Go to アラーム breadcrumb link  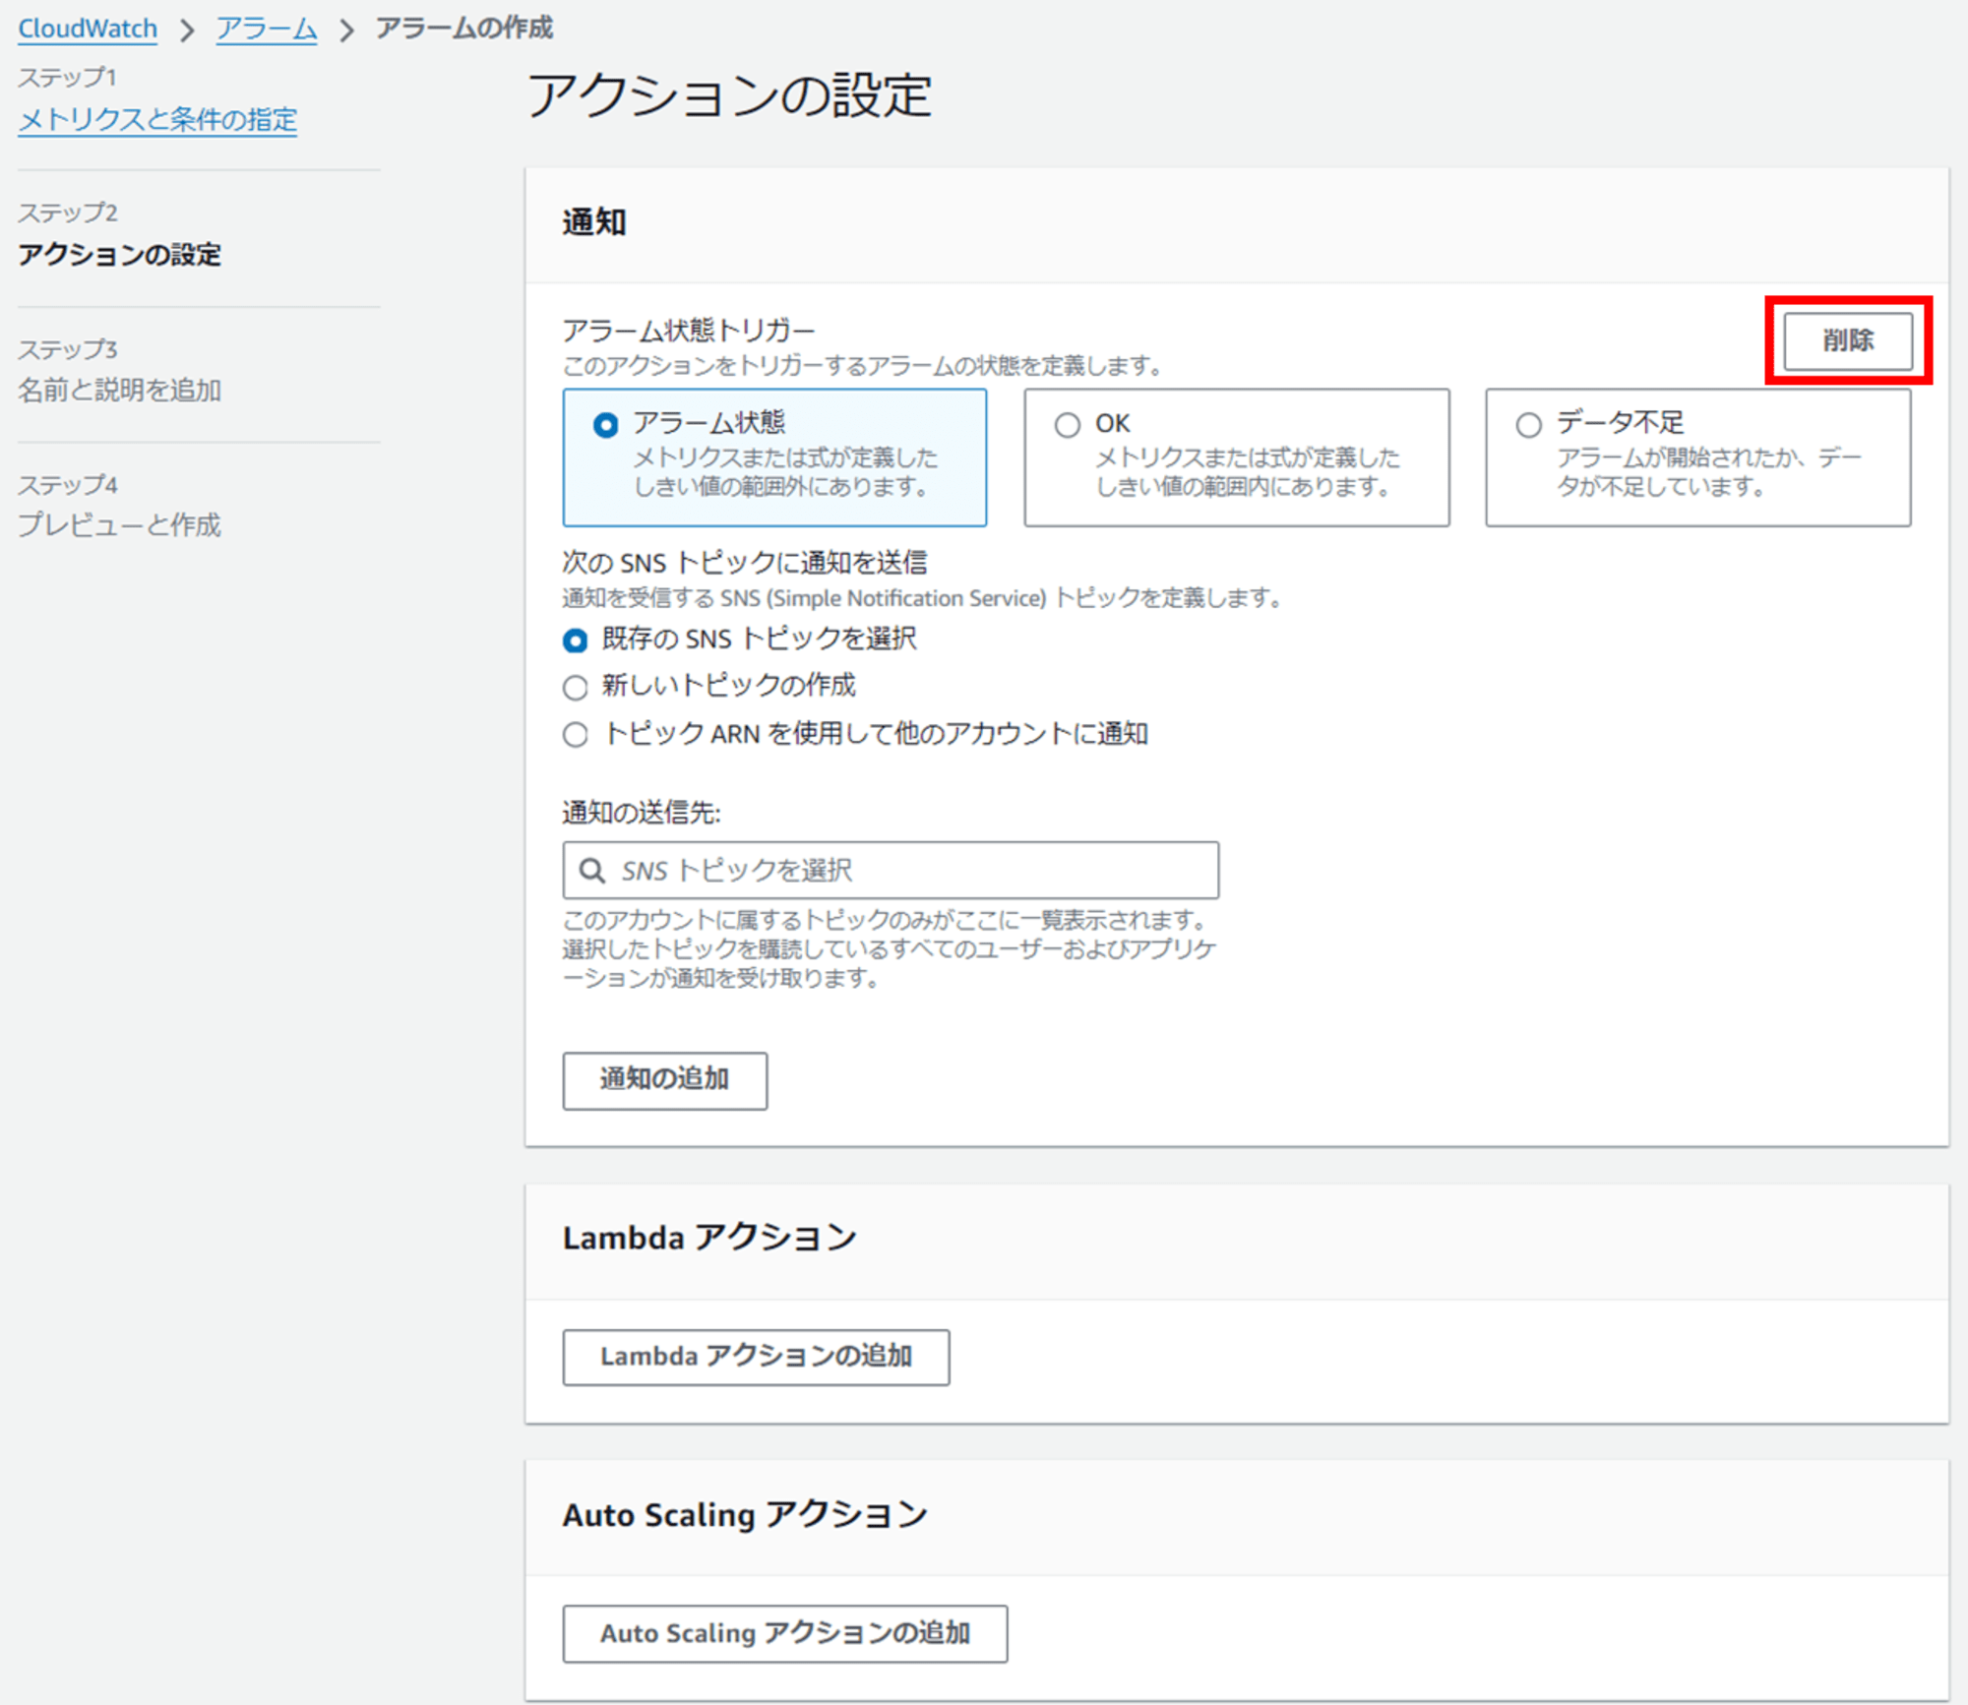(267, 29)
